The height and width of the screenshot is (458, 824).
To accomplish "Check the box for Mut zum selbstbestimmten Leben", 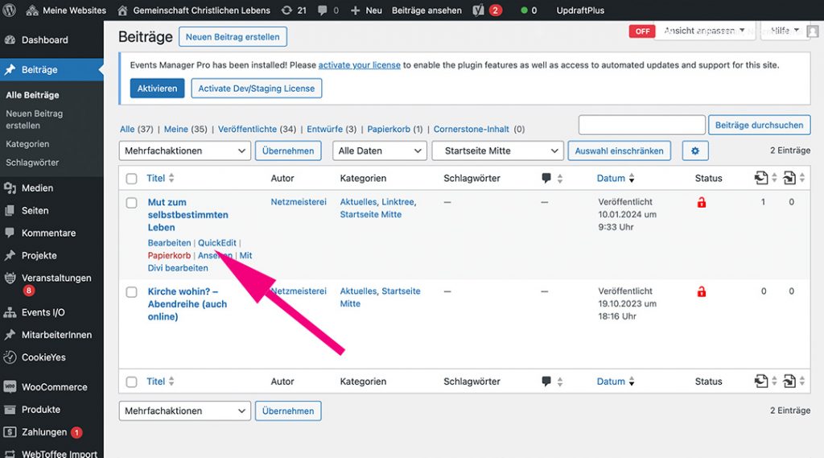I will 132,203.
